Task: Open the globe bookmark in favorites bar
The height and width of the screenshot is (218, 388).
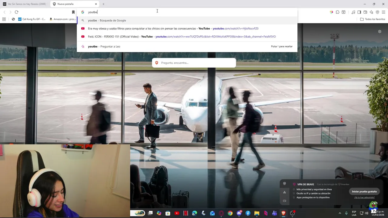Action: point(13,19)
